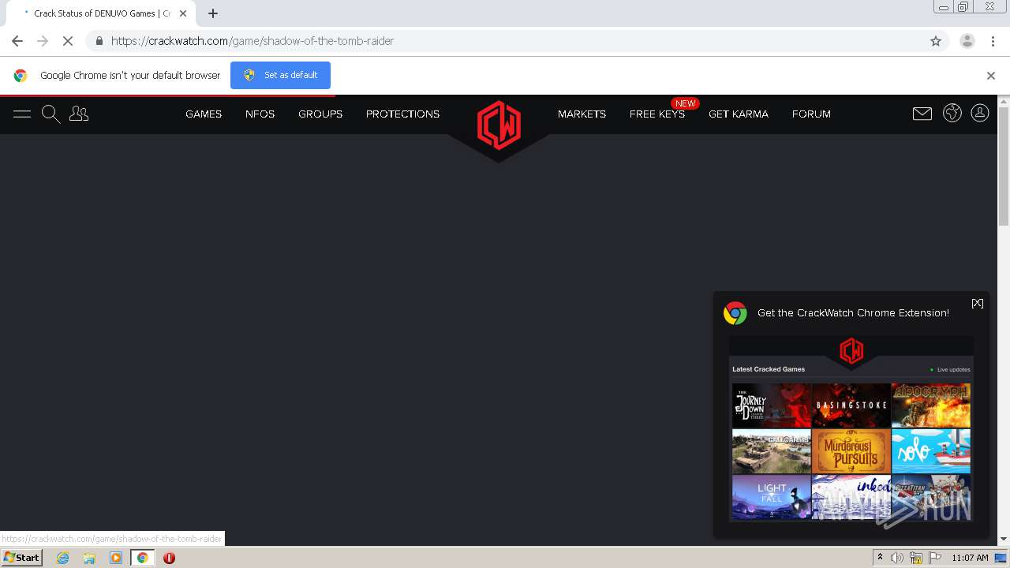Open a new tab with plus button

[213, 13]
